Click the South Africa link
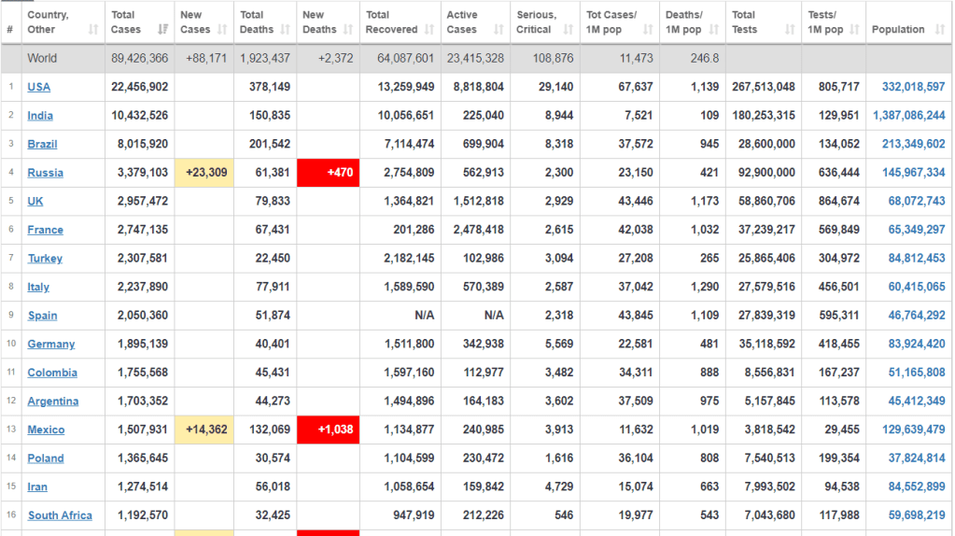 [x=60, y=515]
